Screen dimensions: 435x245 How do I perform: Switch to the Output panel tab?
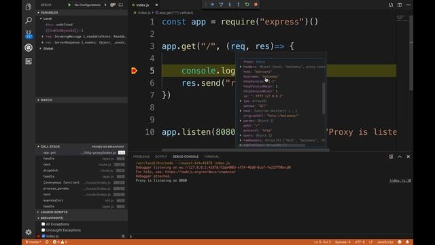click(x=161, y=157)
